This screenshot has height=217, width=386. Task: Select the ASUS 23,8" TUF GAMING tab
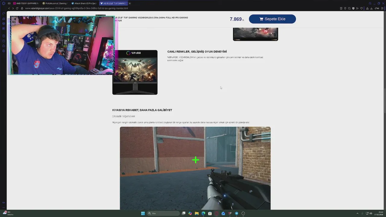[x=113, y=3]
